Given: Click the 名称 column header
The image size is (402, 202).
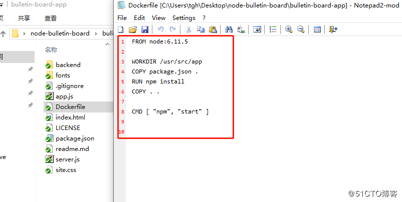Looking at the screenshot, I should 51,49.
